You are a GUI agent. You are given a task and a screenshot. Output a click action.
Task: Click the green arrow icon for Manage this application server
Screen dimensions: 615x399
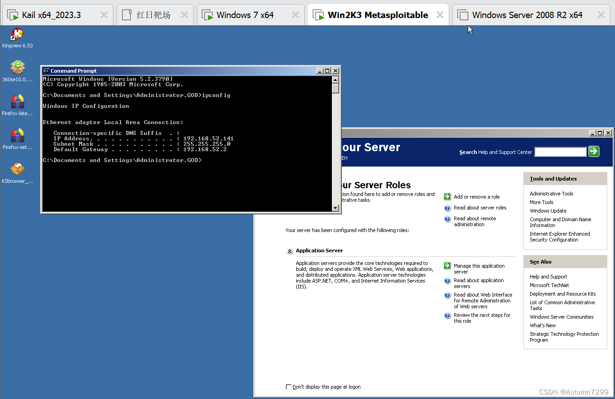tap(447, 266)
